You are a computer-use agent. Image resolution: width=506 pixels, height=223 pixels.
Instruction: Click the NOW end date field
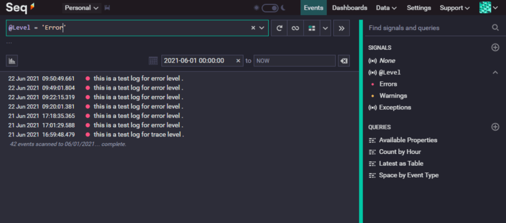pos(295,60)
